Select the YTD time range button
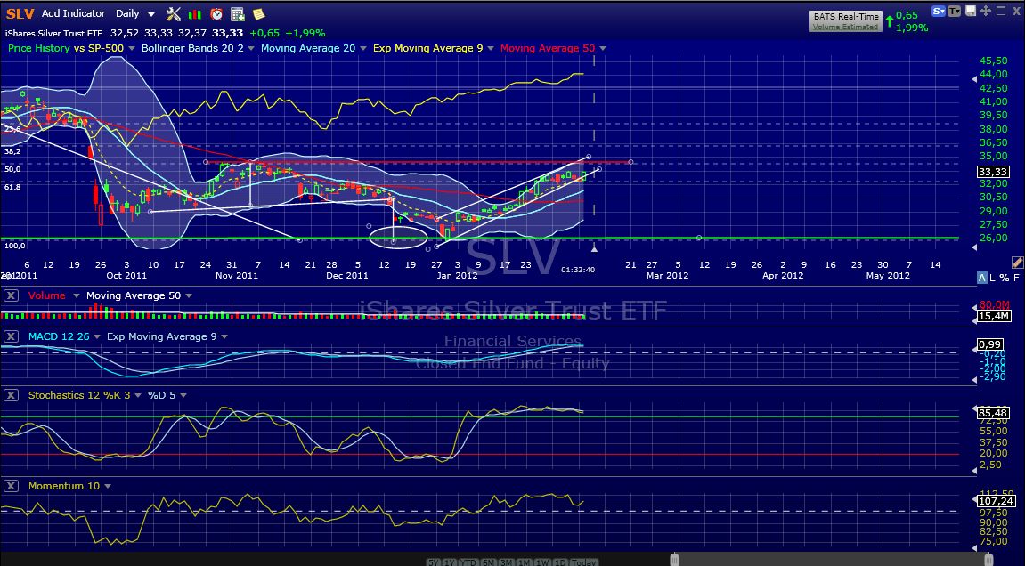Viewport: 1025px width, 566px height. 468,562
